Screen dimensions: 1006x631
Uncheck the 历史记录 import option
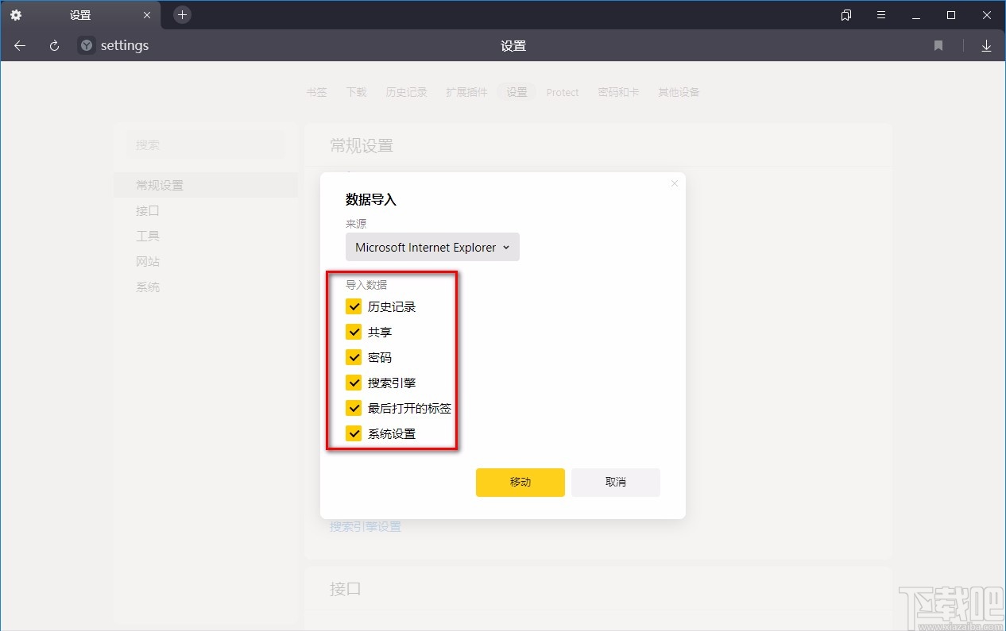[354, 306]
